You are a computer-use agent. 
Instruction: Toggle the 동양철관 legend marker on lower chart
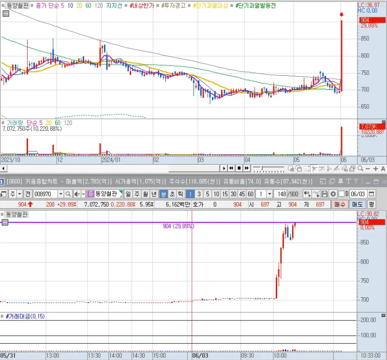coord(2,214)
